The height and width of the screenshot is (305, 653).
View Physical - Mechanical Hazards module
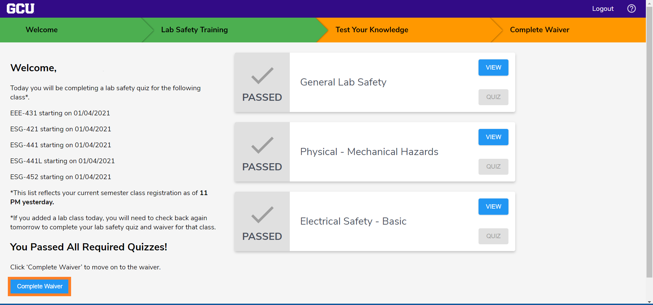pyautogui.click(x=493, y=137)
